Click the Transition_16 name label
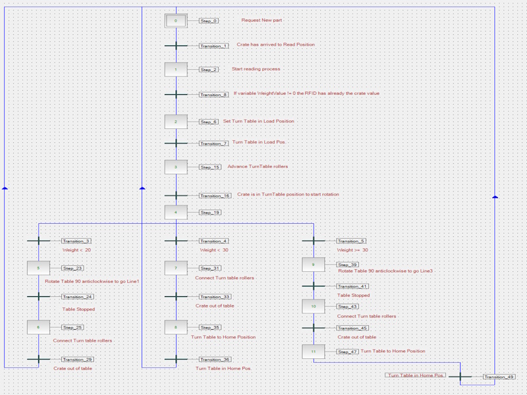The width and height of the screenshot is (527, 395). click(215, 196)
